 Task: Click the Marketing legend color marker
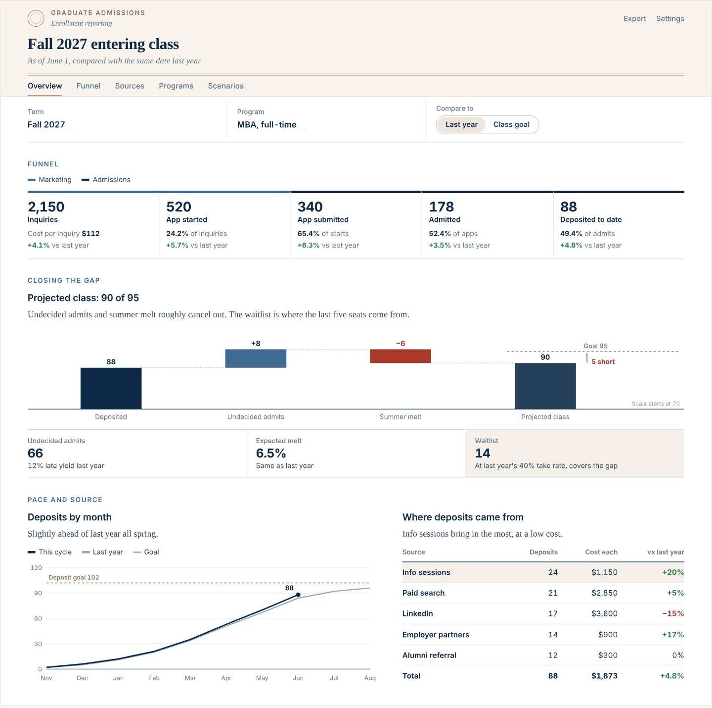pyautogui.click(x=32, y=180)
